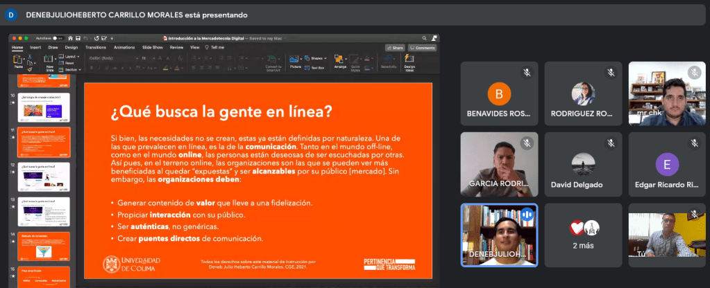This screenshot has width=710, height=288.
Task: Open the Slide Show tab
Action: pyautogui.click(x=152, y=47)
